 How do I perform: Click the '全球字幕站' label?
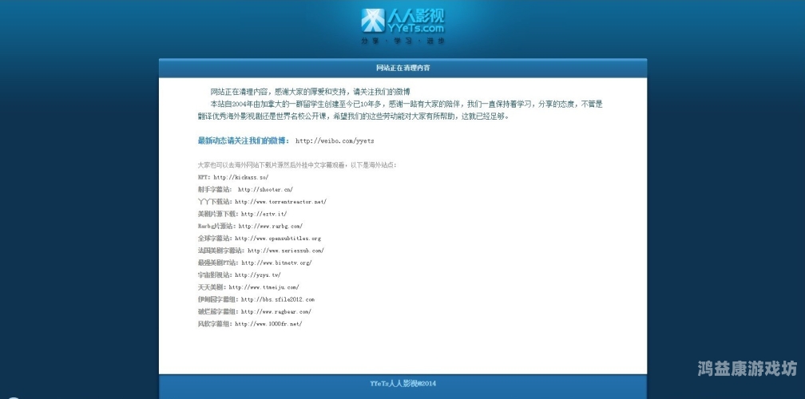215,239
